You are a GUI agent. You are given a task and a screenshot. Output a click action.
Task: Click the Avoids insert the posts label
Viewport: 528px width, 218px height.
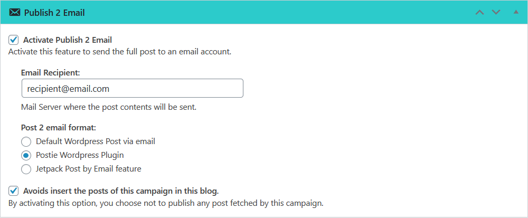point(121,191)
